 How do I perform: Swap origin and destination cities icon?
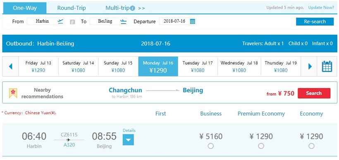pyautogui.click(x=72, y=22)
